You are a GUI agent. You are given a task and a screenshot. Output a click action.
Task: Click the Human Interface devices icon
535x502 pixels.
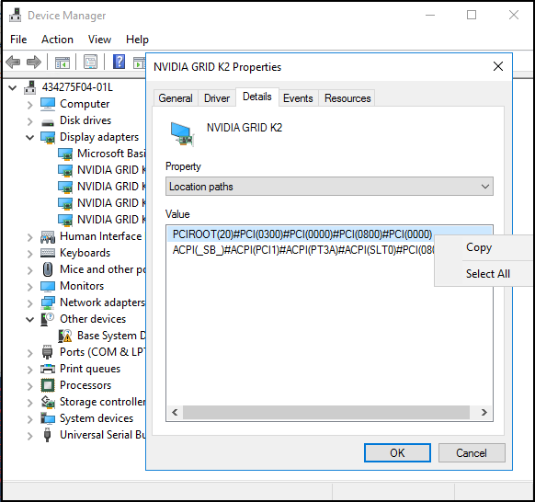click(48, 236)
